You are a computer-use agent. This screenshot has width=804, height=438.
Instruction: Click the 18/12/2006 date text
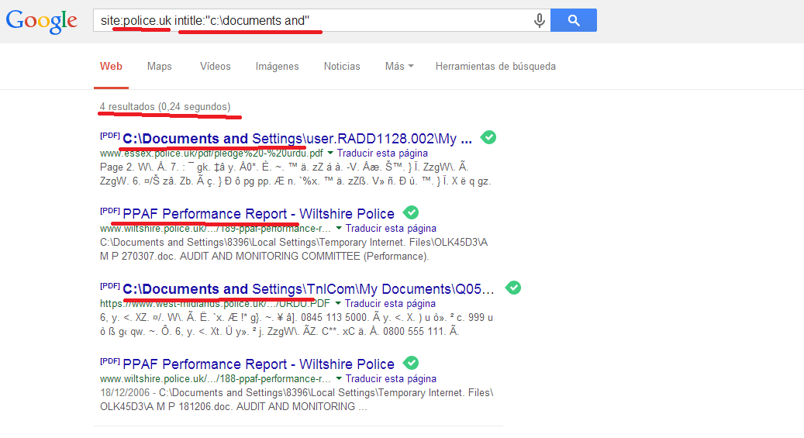tap(125, 392)
